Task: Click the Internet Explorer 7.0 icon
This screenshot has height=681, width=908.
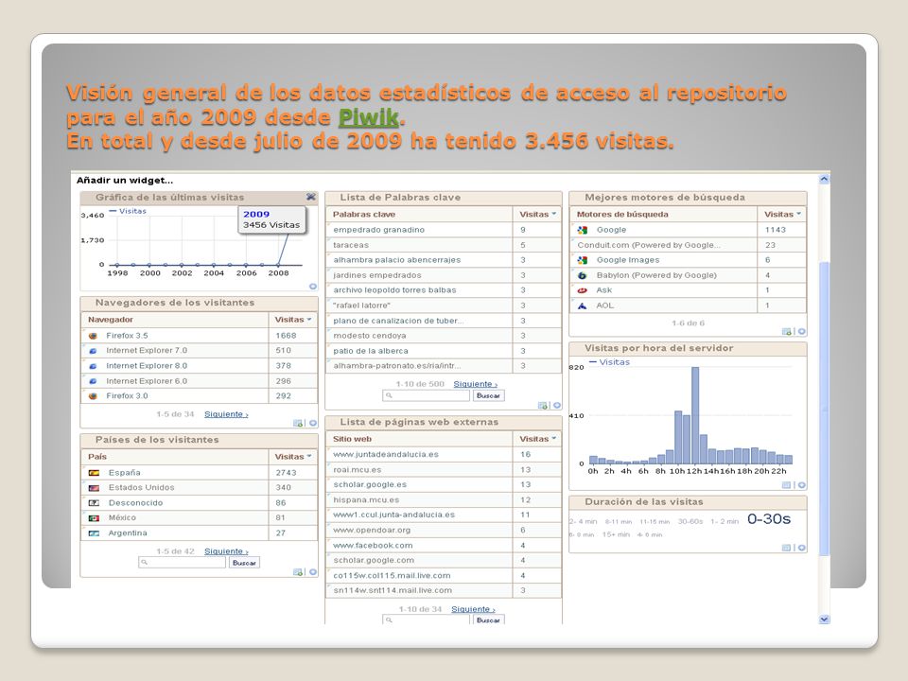Action: click(93, 350)
